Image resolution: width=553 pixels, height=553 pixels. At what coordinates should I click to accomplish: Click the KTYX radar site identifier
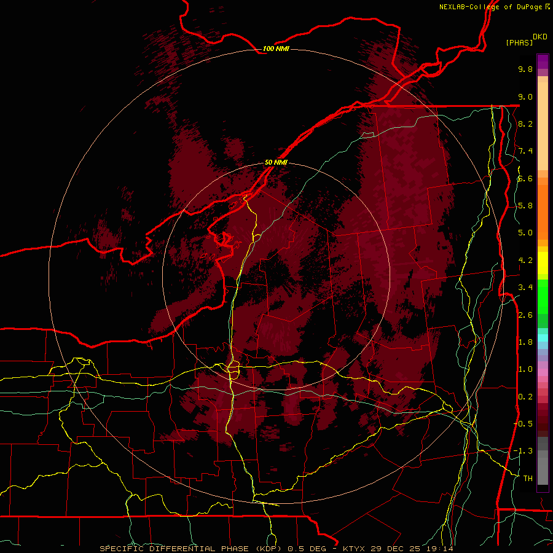click(x=355, y=549)
